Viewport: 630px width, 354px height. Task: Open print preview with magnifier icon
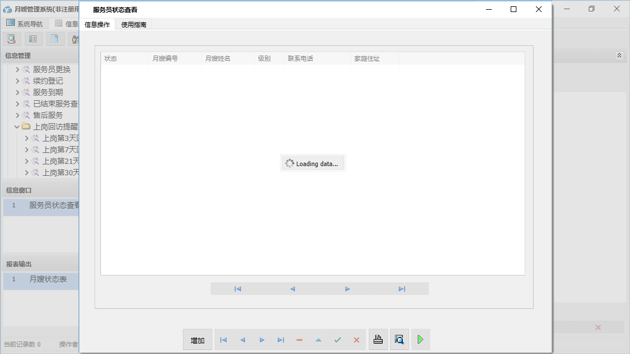tap(399, 340)
